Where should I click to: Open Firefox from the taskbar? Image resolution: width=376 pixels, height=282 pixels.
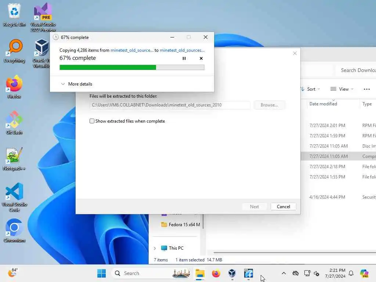[216, 273]
